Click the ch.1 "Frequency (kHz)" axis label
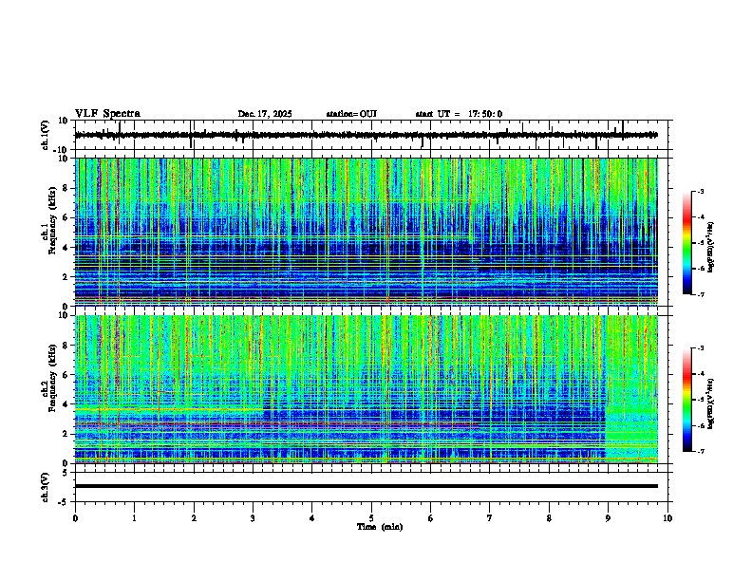This screenshot has width=752, height=581. (52, 221)
